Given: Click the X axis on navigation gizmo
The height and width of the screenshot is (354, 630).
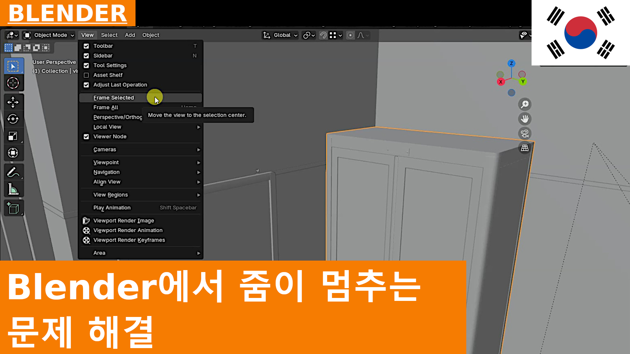Looking at the screenshot, I should click(x=501, y=82).
